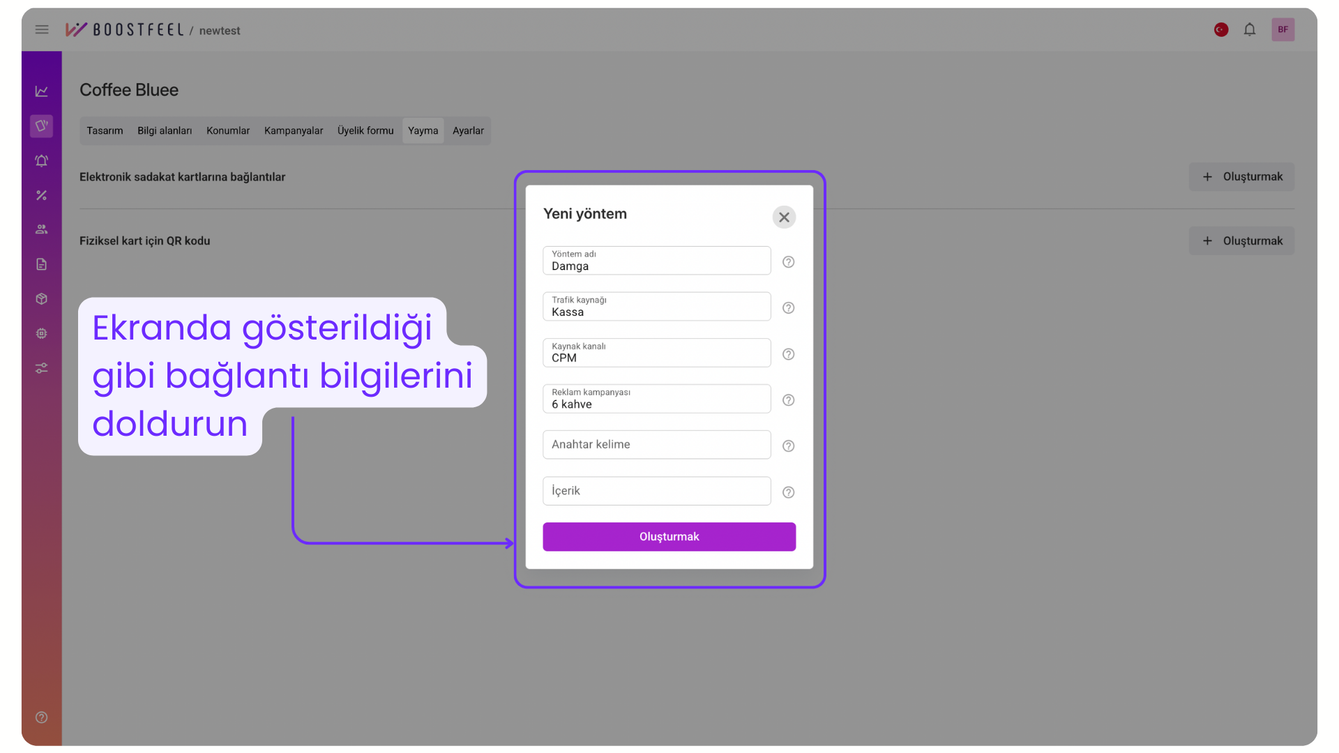Switch to the Kampanyalar tab
The height and width of the screenshot is (753, 1339).
(293, 131)
